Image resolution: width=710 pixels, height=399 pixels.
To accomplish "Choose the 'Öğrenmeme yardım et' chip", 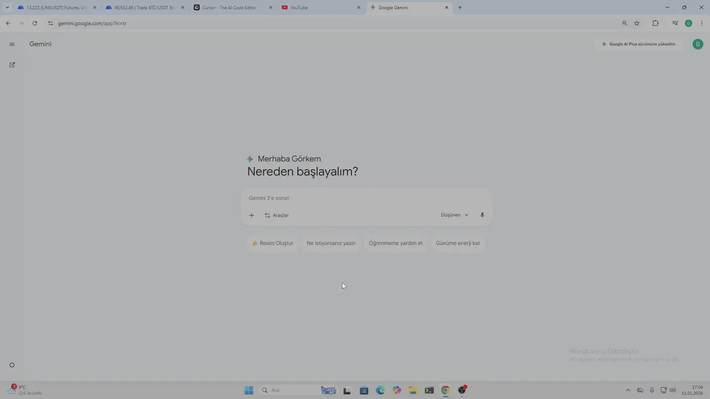I will pos(395,243).
